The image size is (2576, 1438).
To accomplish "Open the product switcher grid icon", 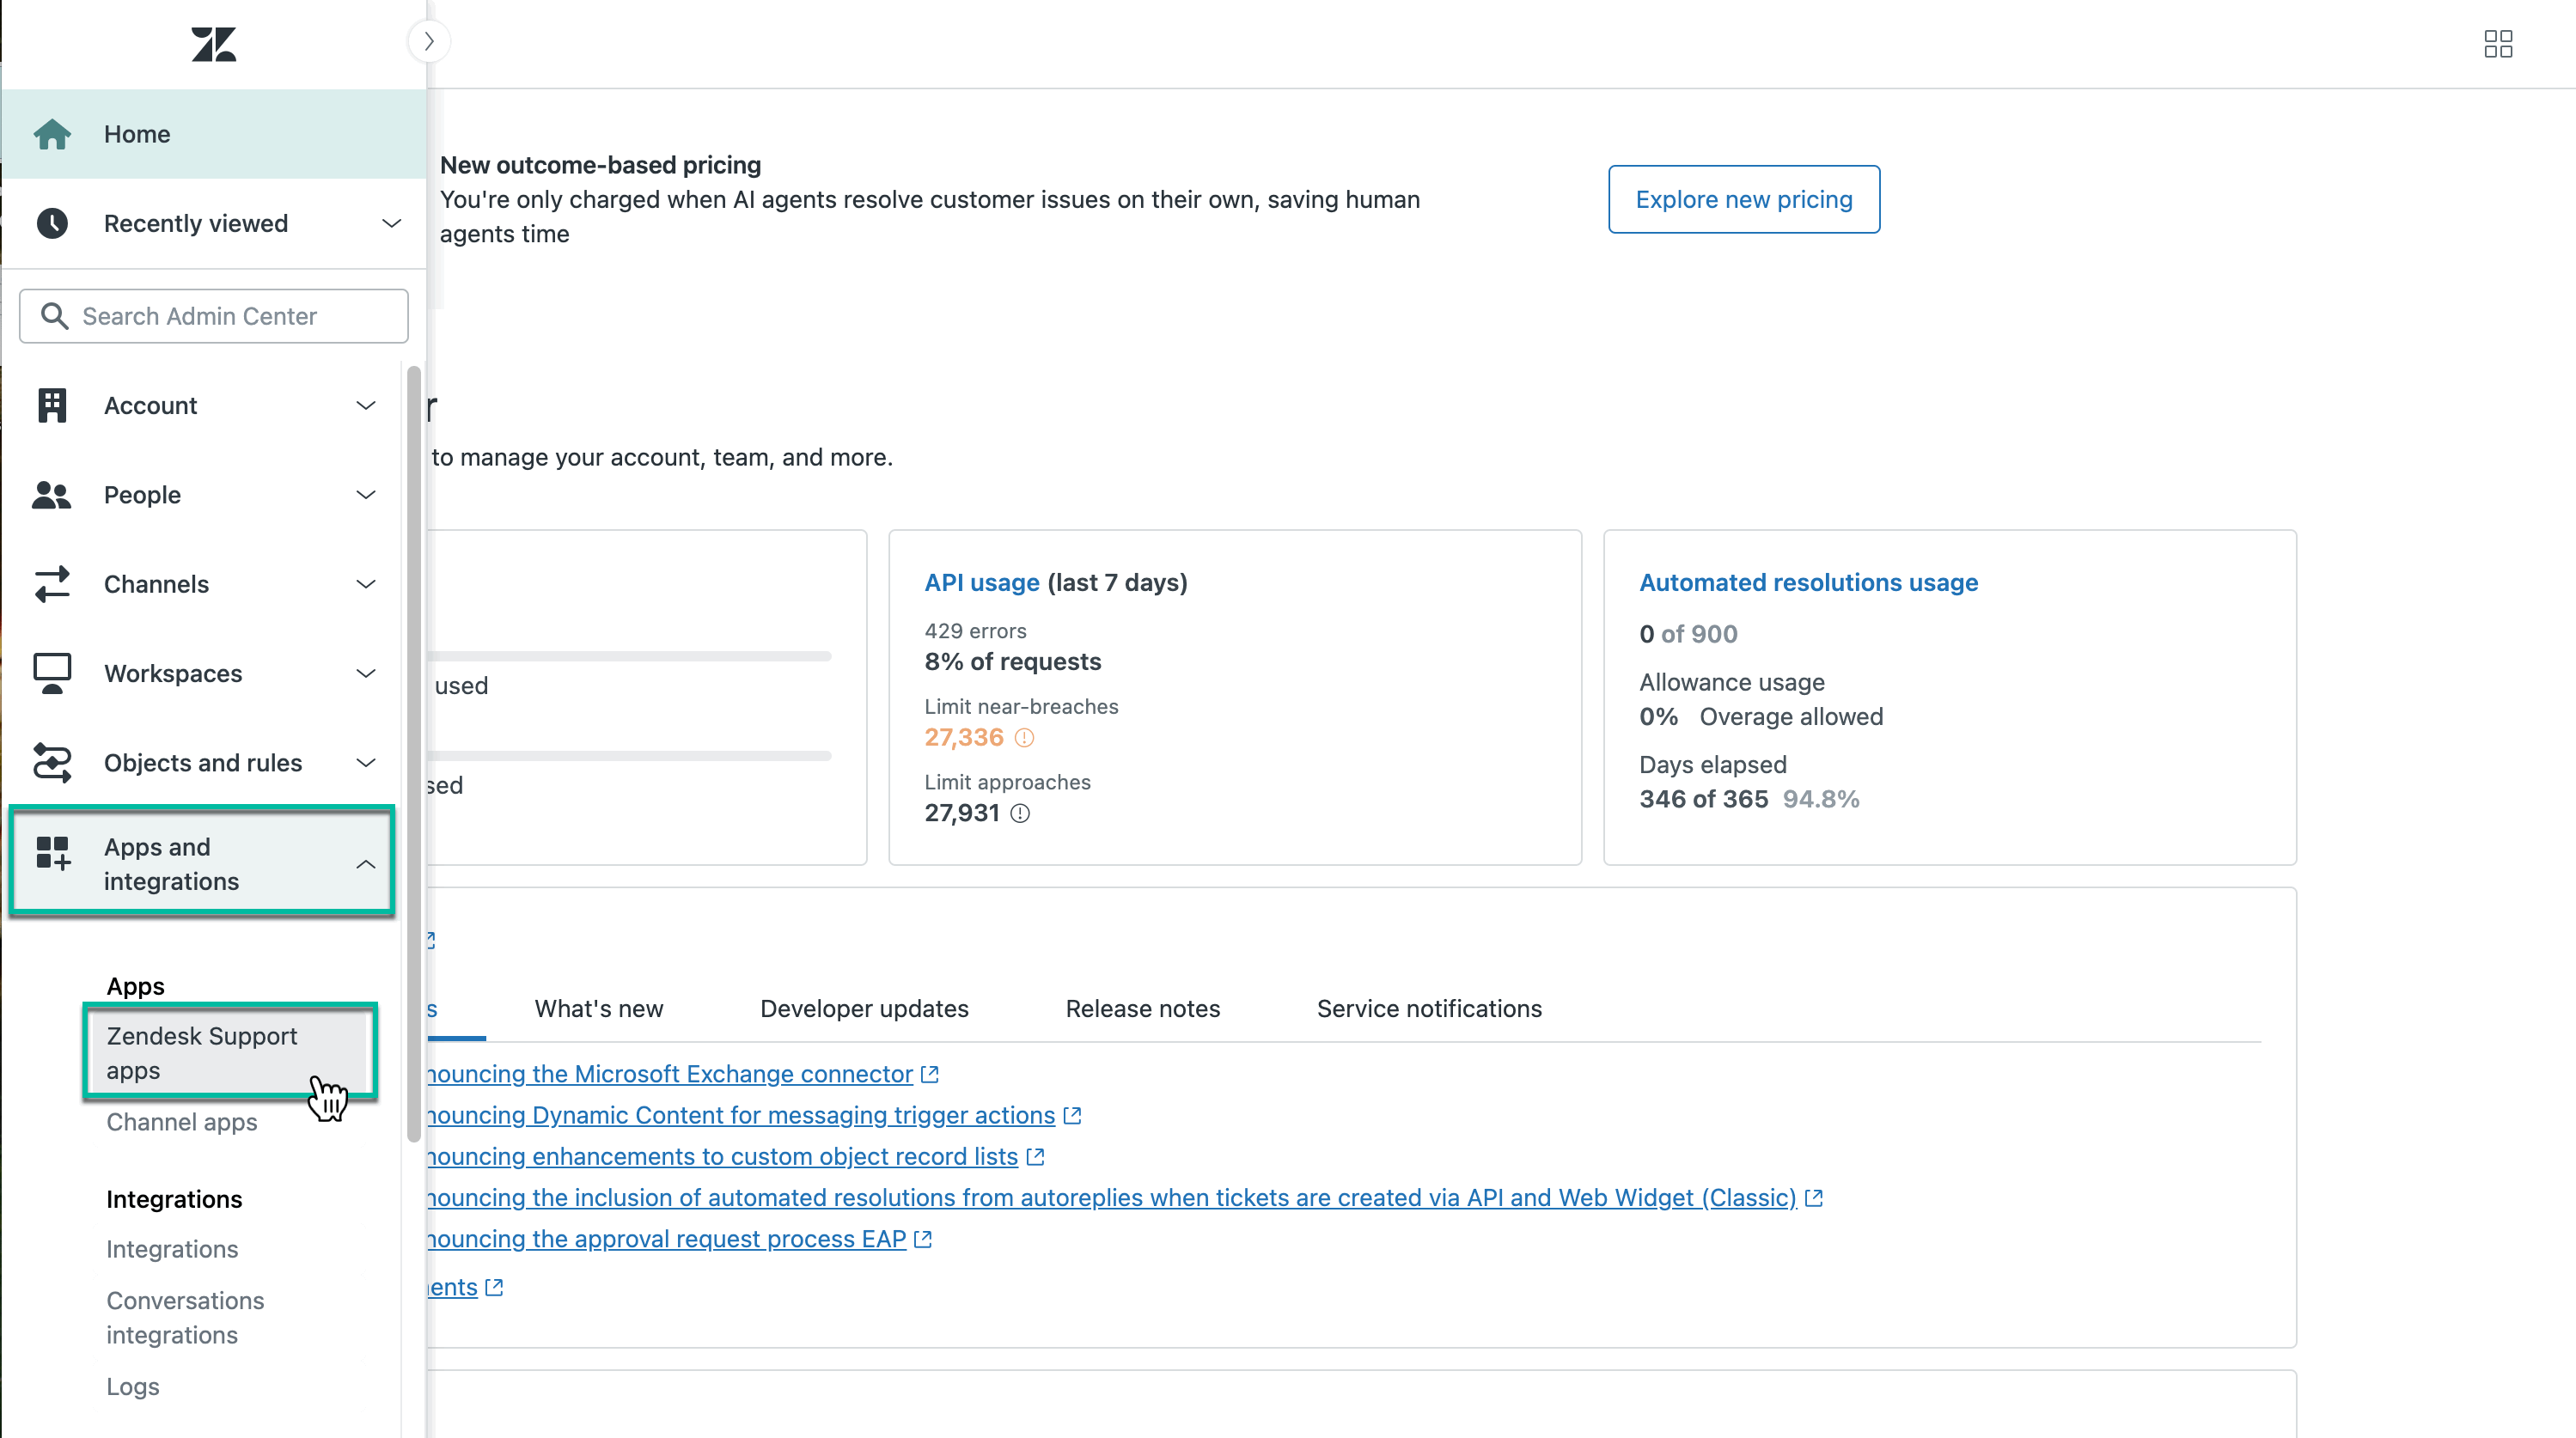I will point(2499,44).
